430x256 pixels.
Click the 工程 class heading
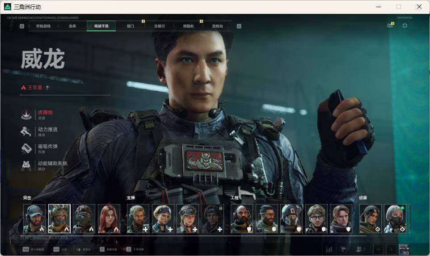235,198
